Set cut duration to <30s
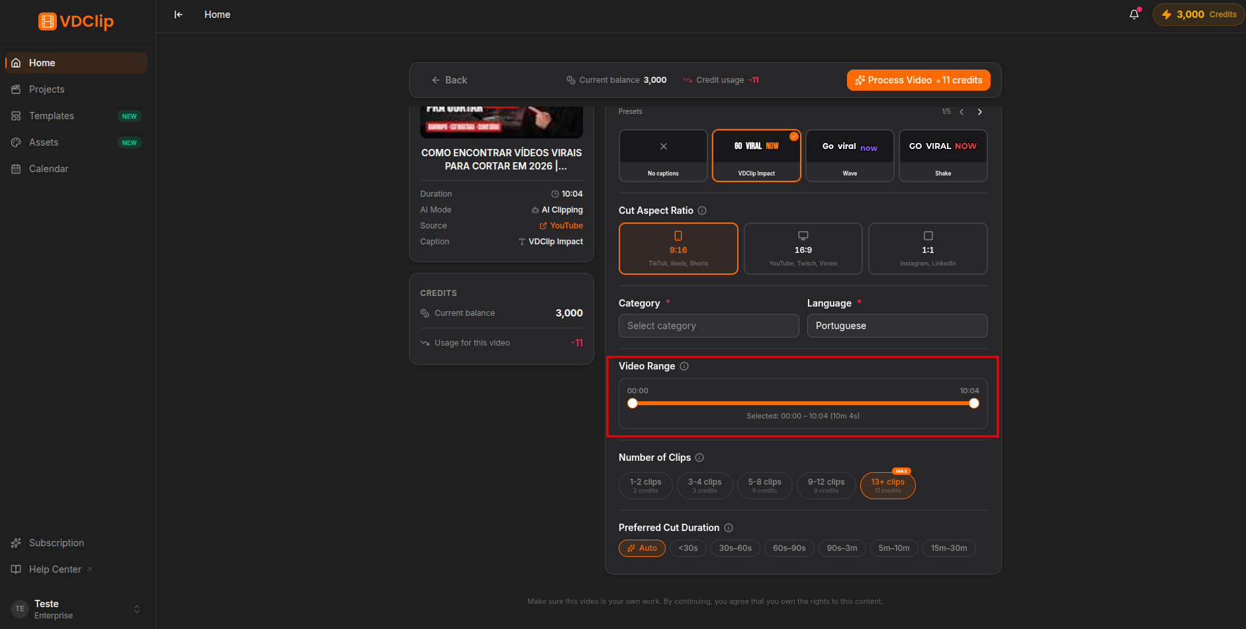The image size is (1246, 629). [688, 548]
